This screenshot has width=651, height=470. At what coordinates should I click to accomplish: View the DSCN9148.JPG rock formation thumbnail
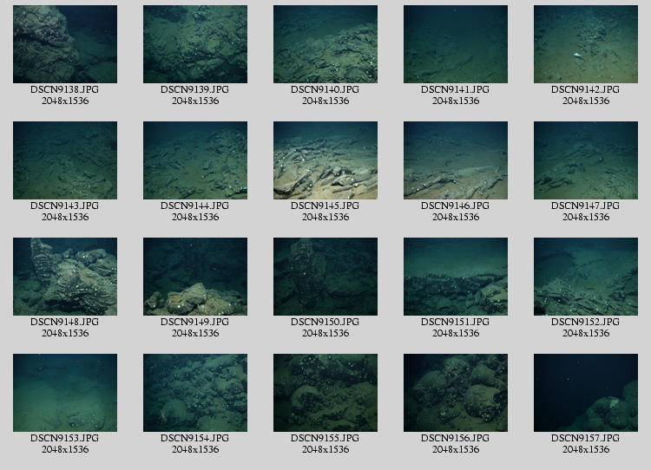point(65,277)
